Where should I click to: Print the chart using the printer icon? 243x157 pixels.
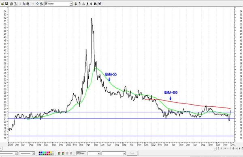point(11,4)
